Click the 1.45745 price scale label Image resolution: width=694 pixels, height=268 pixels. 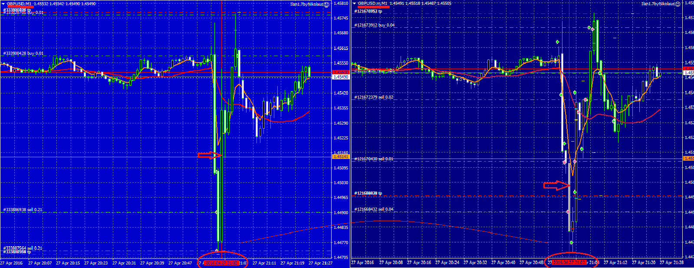click(341, 18)
